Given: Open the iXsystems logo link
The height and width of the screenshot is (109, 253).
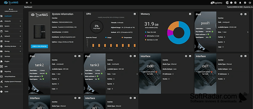Looking at the screenshot, I should click(217, 3).
